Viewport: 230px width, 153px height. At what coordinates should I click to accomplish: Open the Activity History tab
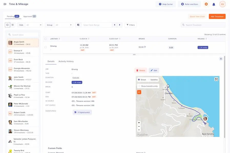coord(66,61)
